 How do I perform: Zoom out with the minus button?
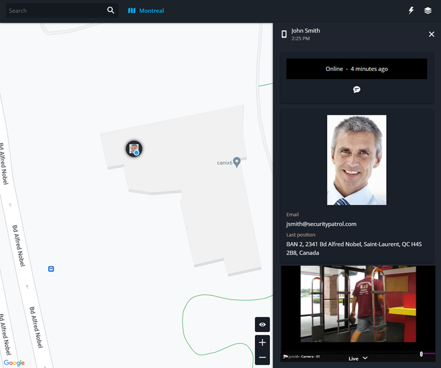262,358
